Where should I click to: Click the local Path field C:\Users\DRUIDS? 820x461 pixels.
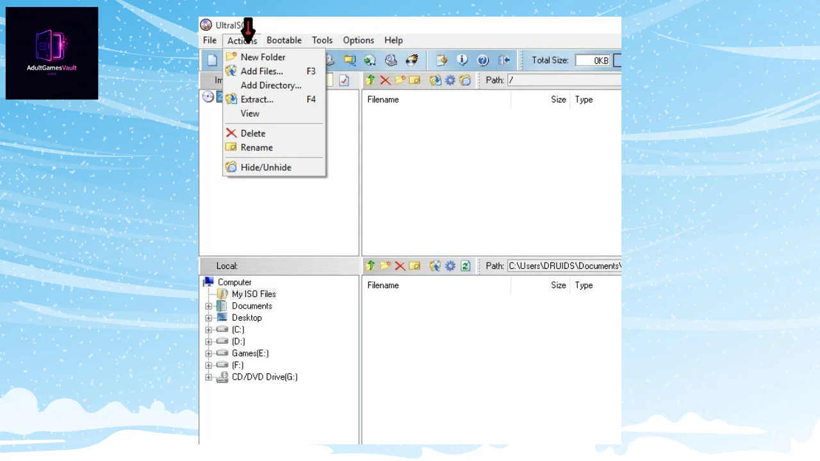[564, 266]
